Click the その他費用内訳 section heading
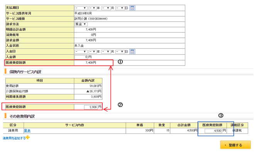Image resolution: width=254 pixels, height=152 pixels. click(x=22, y=117)
